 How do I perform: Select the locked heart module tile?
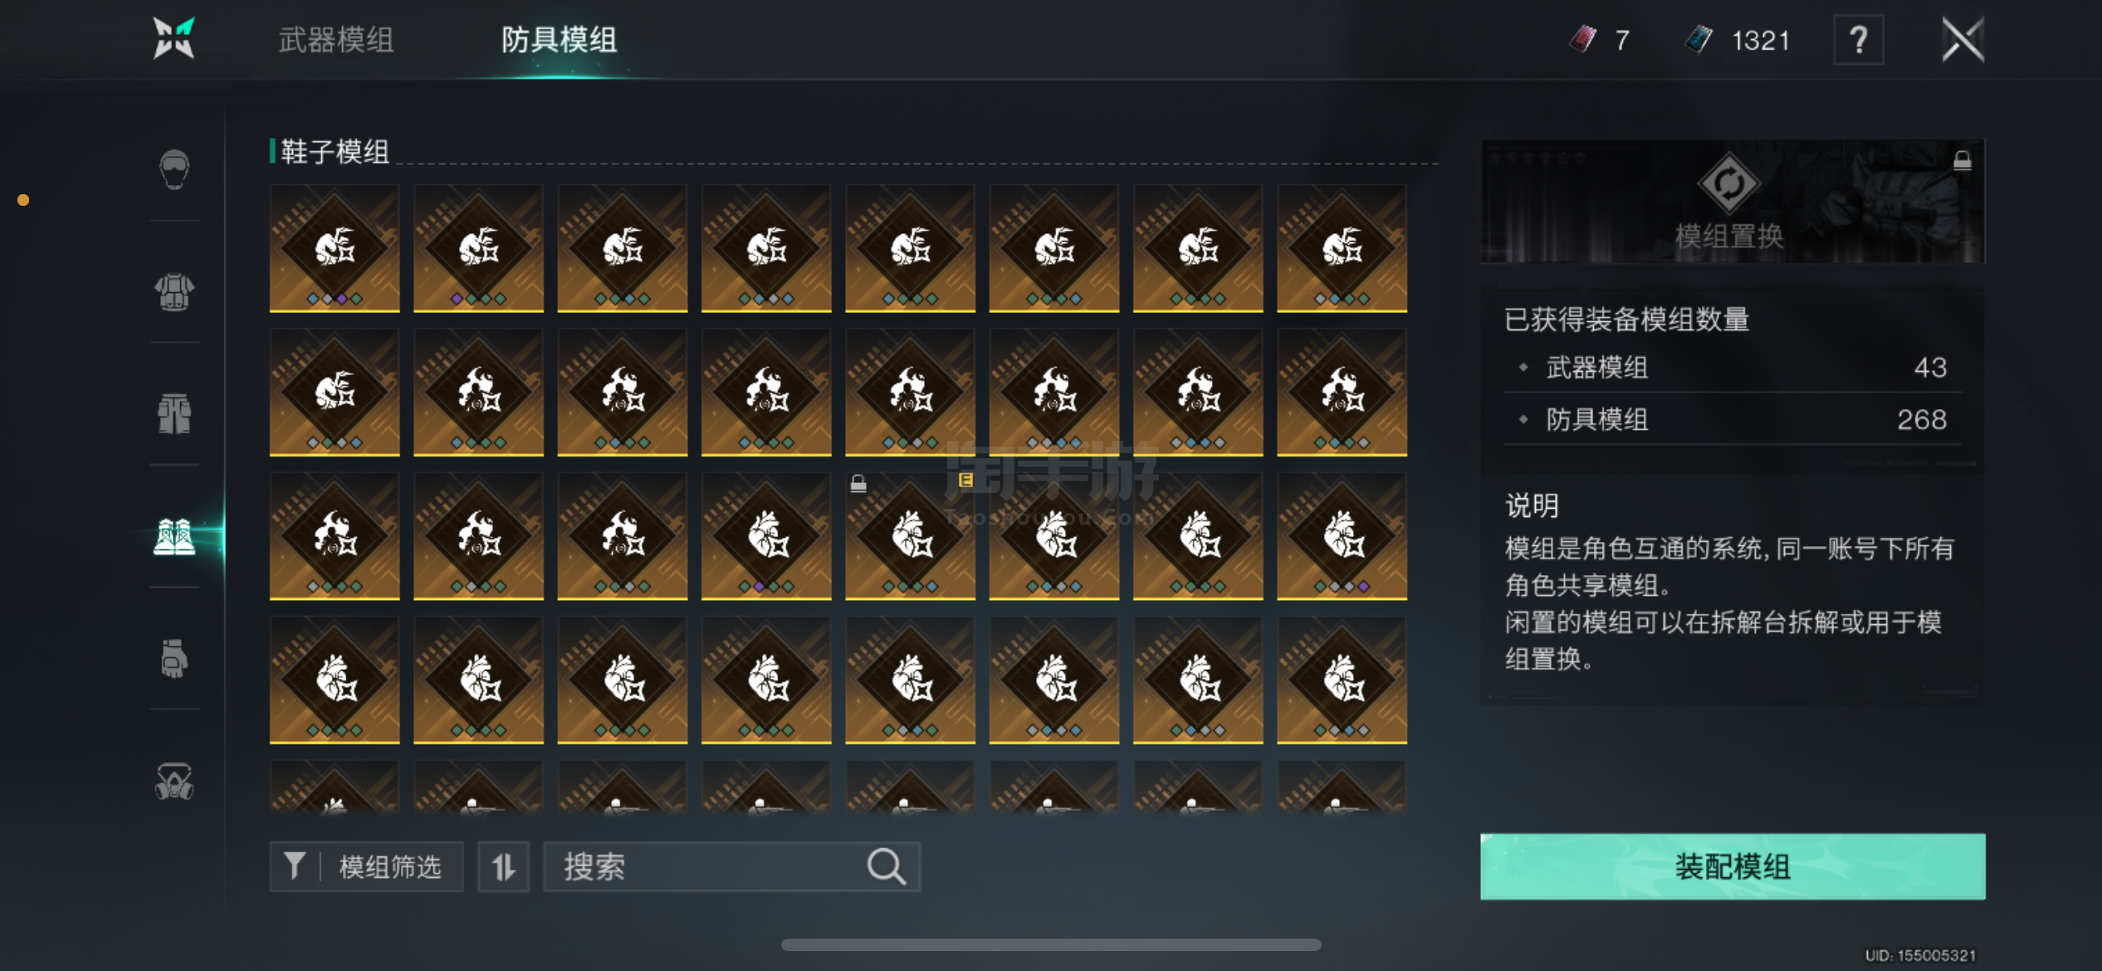click(x=910, y=536)
